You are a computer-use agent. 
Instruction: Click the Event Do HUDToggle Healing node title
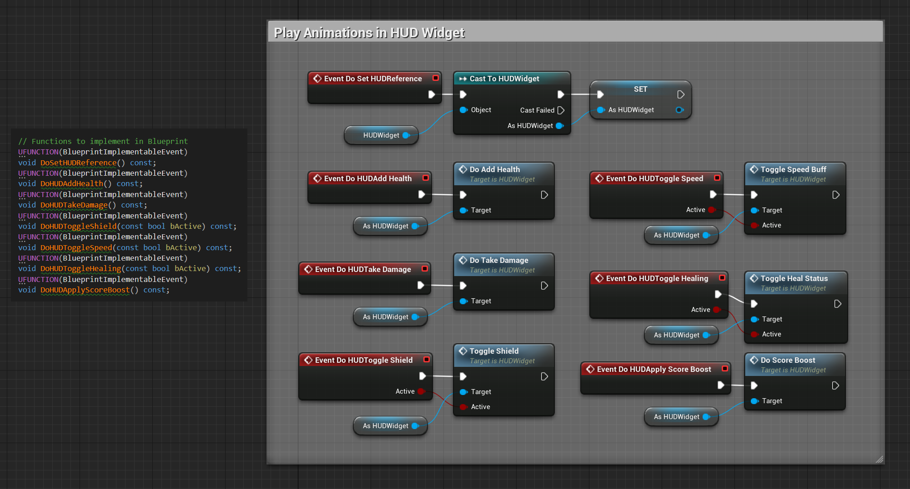coord(657,278)
